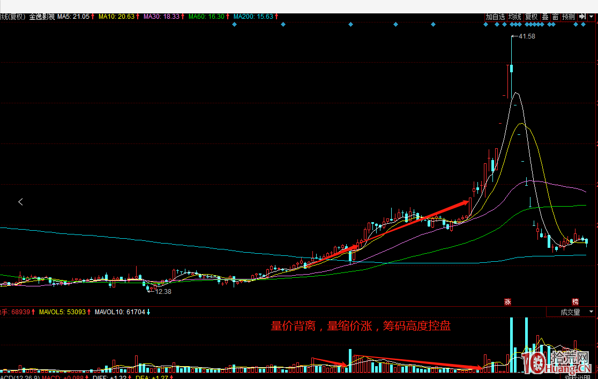Select the MA30: 18.33 legend label
The width and height of the screenshot is (598, 379).
pos(161,17)
